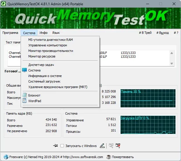This screenshot has width=181, height=161.
Task: Click the globe icon in status bar
Action: click(6, 157)
